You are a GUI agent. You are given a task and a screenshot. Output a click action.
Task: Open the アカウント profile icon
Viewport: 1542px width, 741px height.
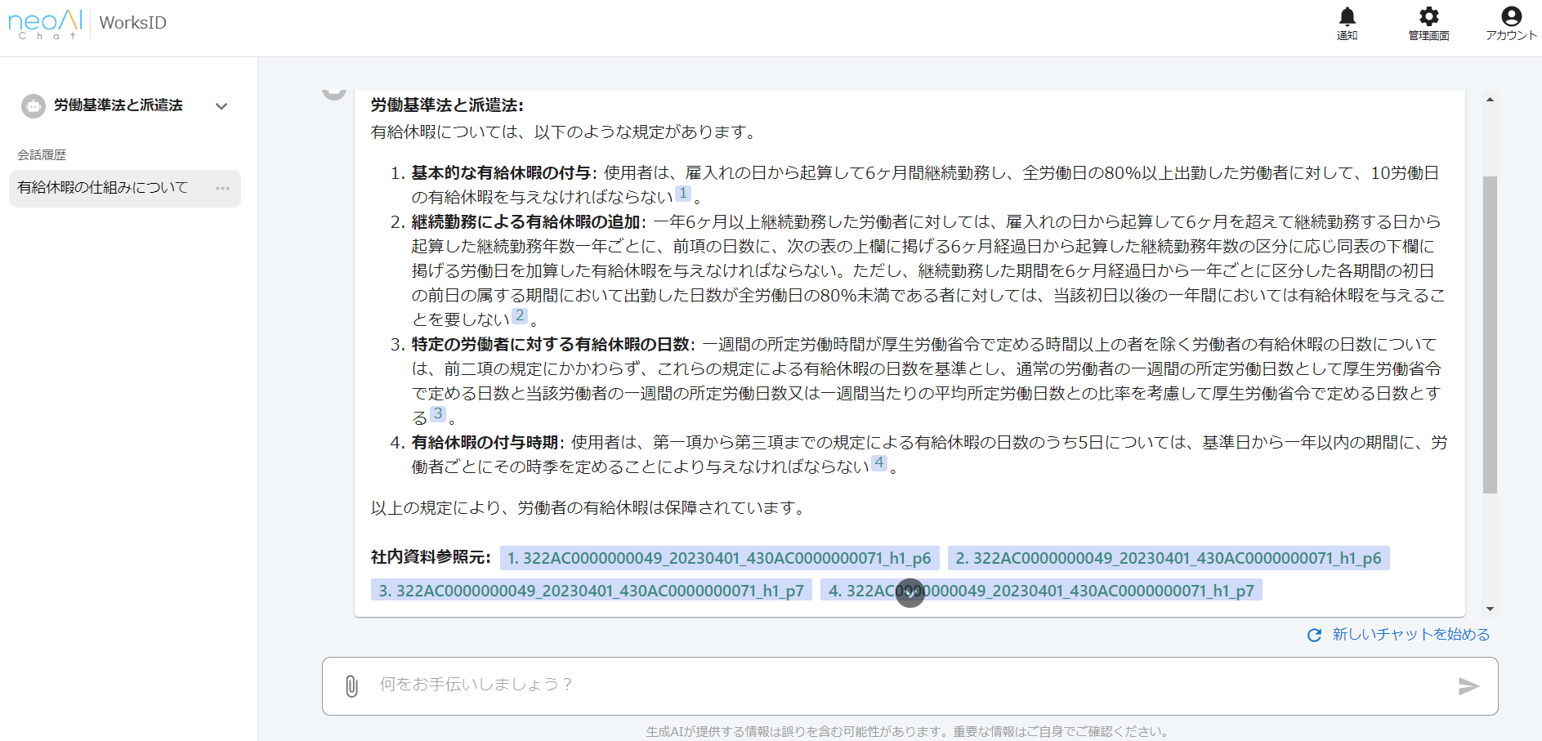[x=1511, y=16]
